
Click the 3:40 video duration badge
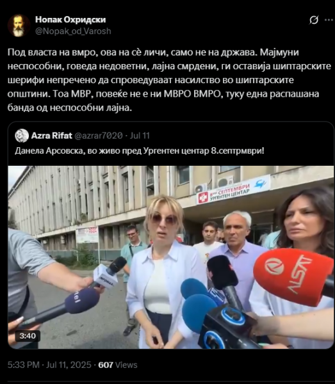tap(28, 336)
